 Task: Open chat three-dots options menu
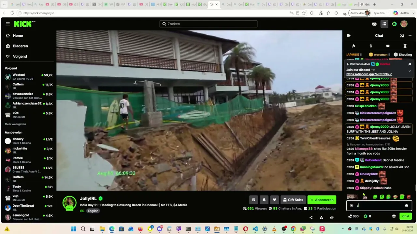[410, 36]
